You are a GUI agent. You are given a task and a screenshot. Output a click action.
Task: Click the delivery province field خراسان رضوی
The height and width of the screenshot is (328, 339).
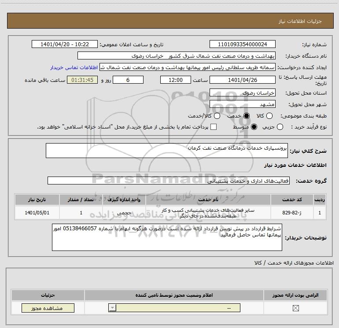coord(242,92)
